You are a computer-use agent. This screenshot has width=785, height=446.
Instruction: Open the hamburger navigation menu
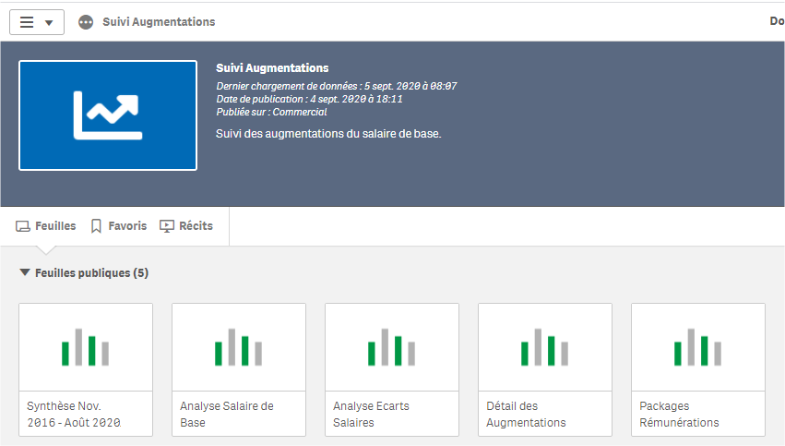tap(36, 22)
